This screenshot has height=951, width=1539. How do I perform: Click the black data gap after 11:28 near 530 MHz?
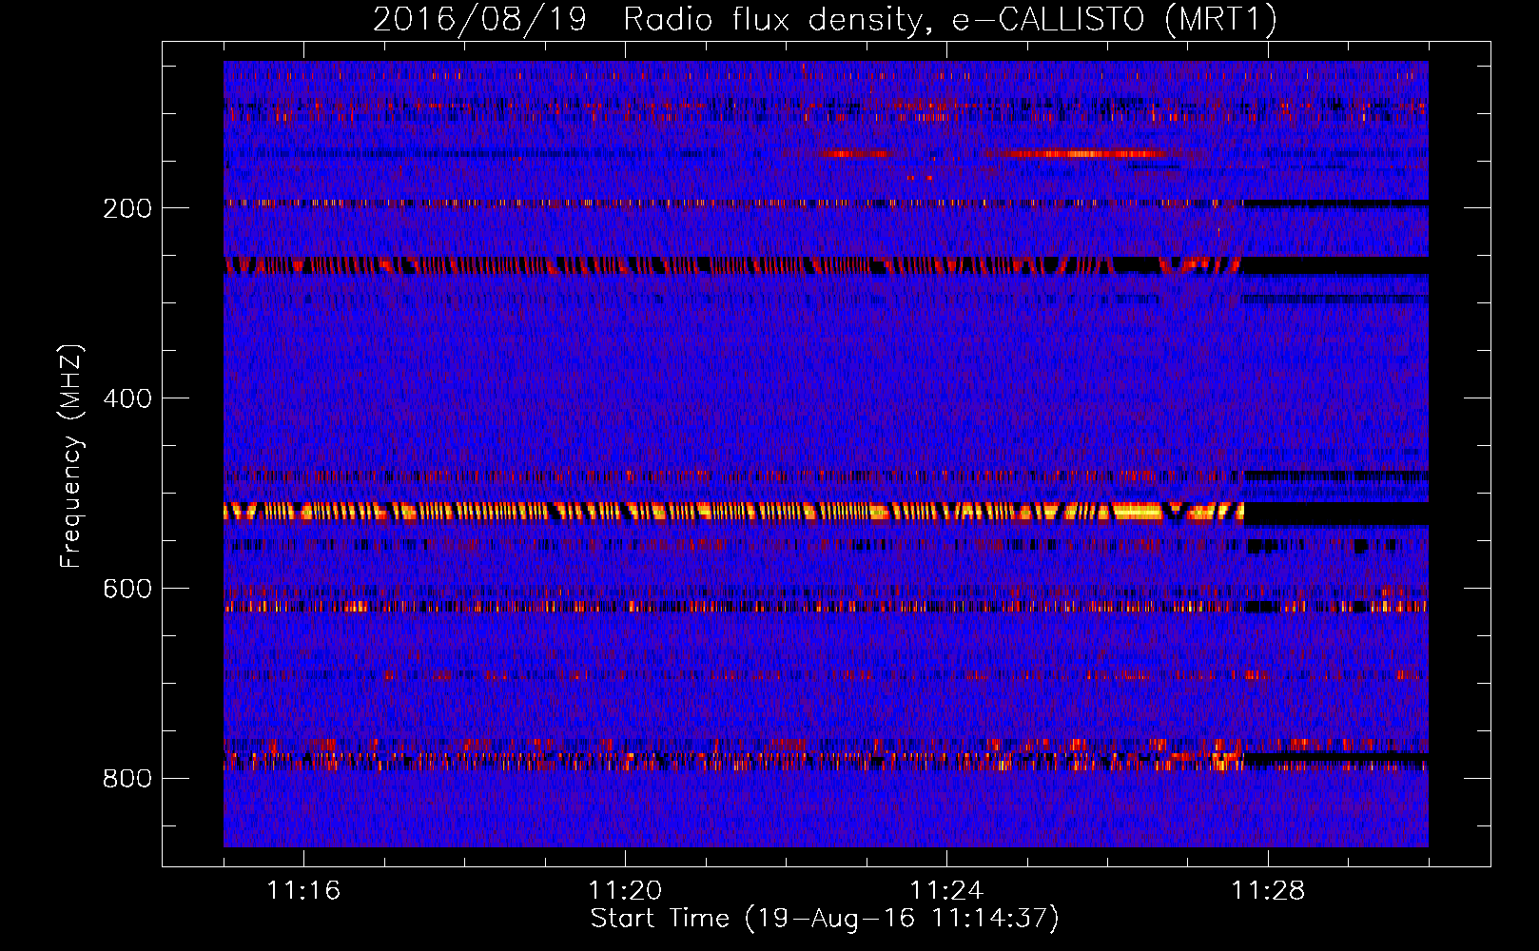pos(1336,514)
